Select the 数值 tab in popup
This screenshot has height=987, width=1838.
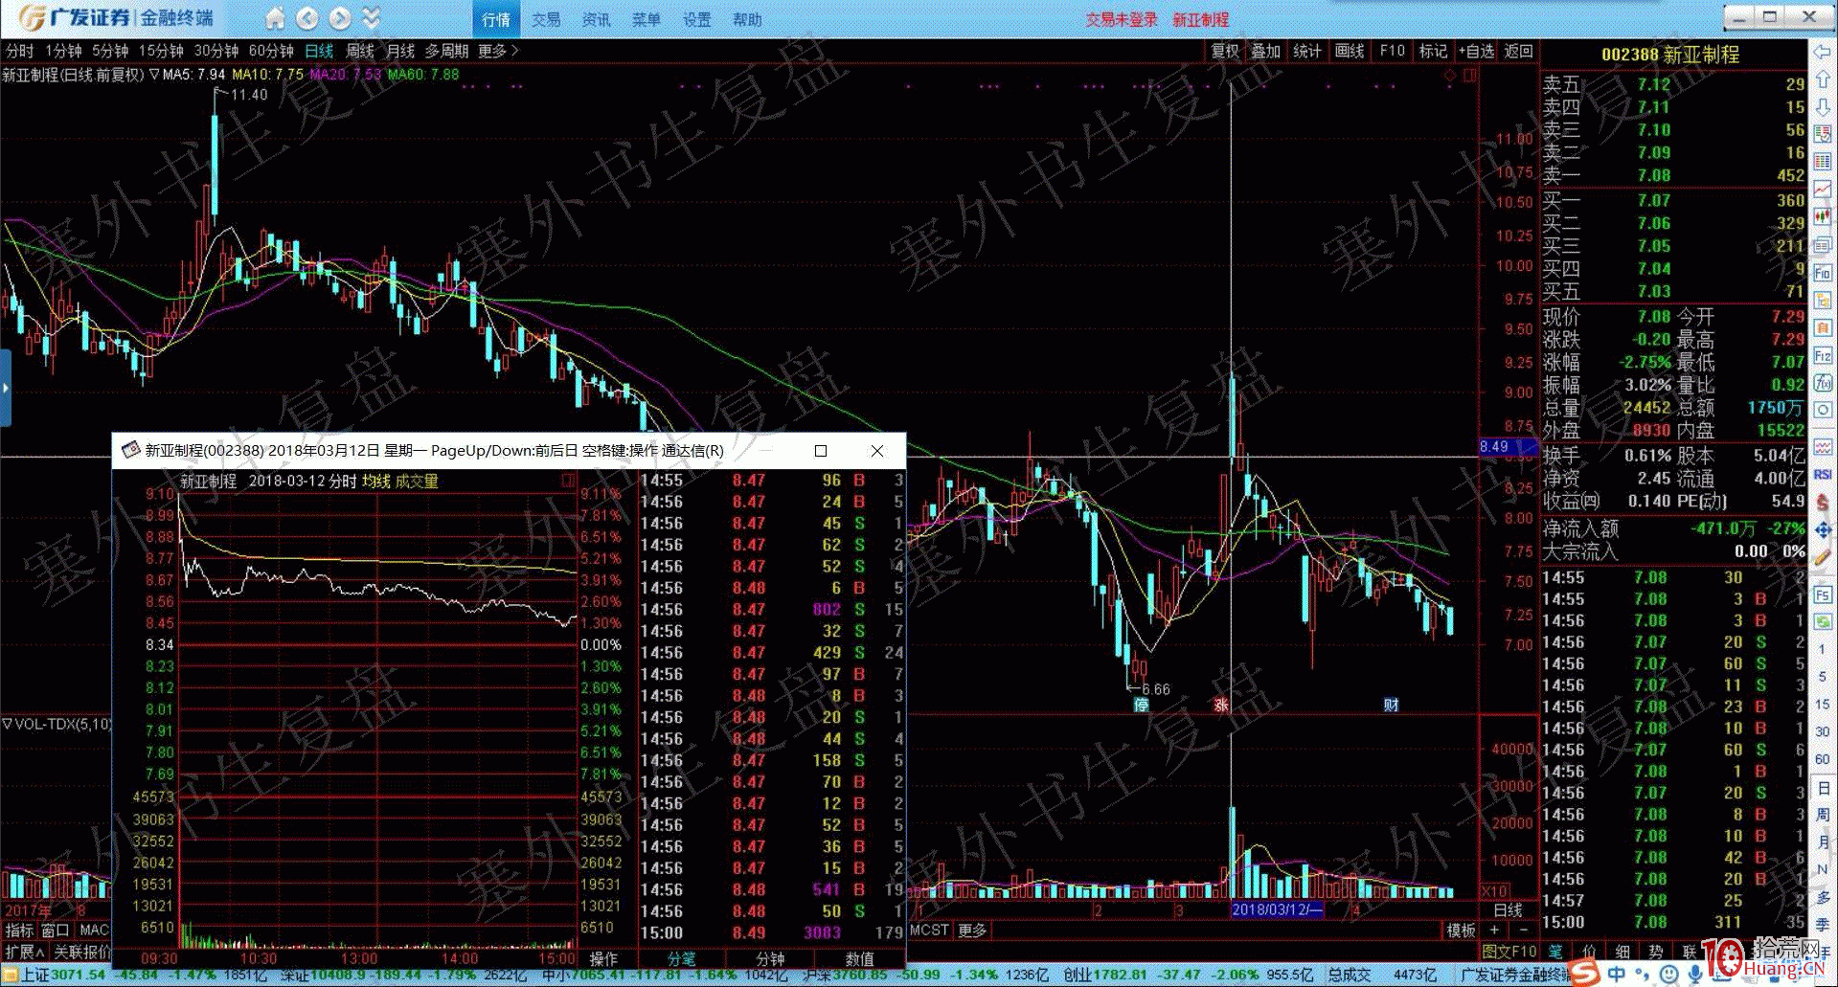click(x=859, y=958)
